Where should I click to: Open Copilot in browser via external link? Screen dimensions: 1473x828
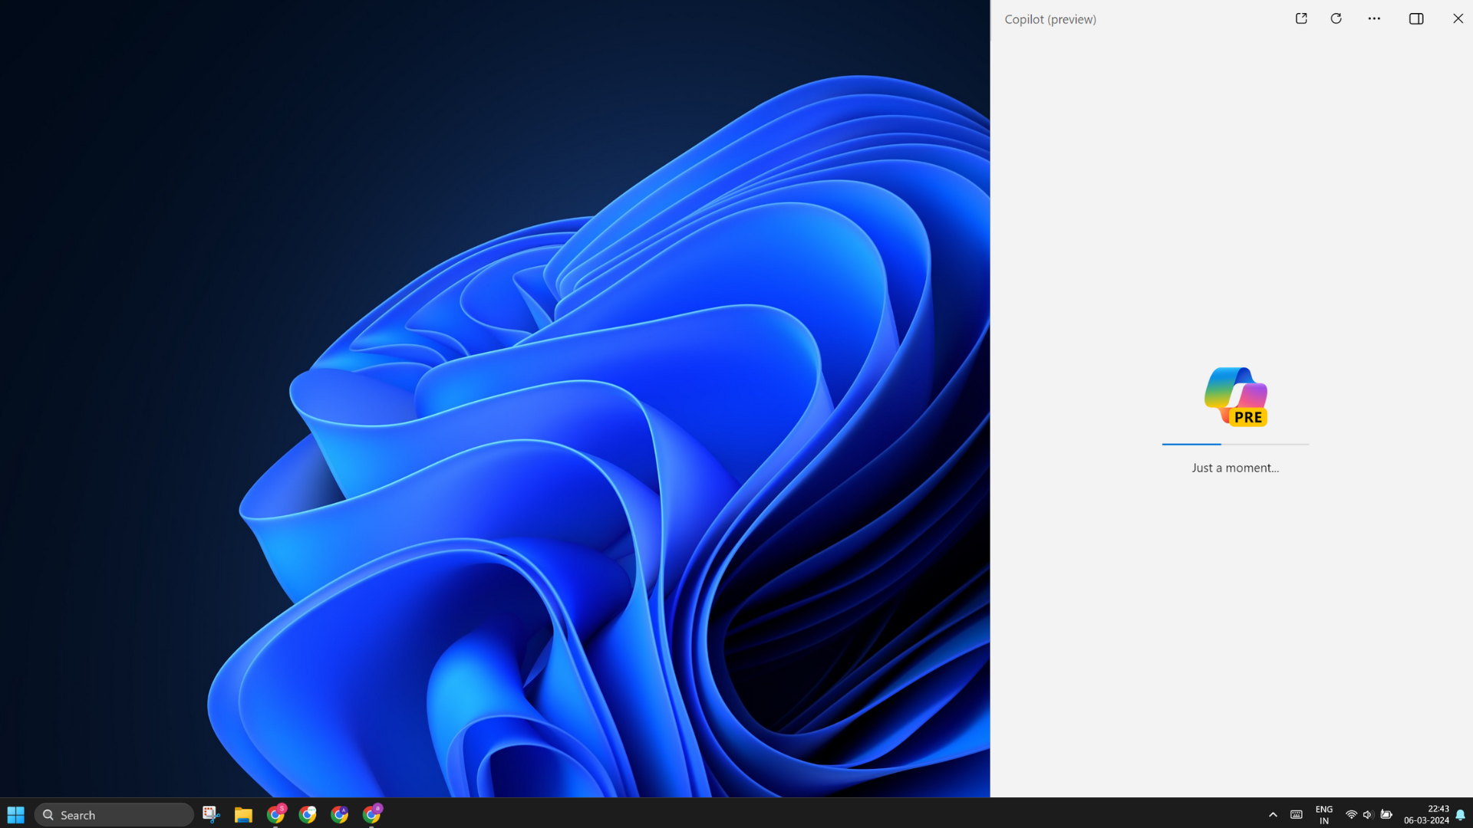[1301, 18]
